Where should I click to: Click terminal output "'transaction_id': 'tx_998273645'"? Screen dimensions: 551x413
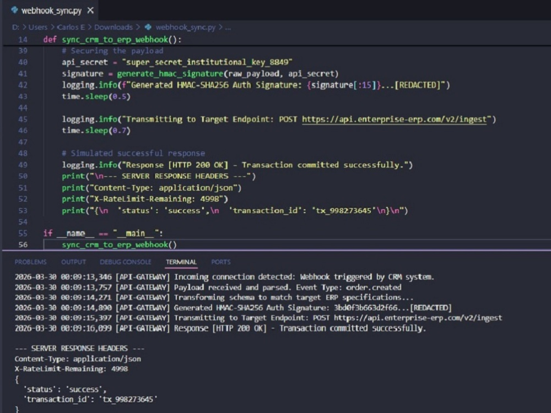pos(90,399)
